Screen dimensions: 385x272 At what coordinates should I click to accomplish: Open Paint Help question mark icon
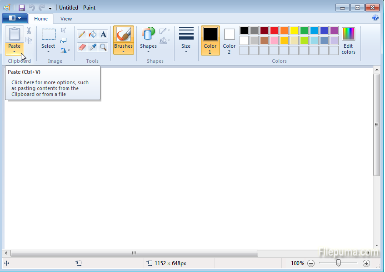(375, 18)
